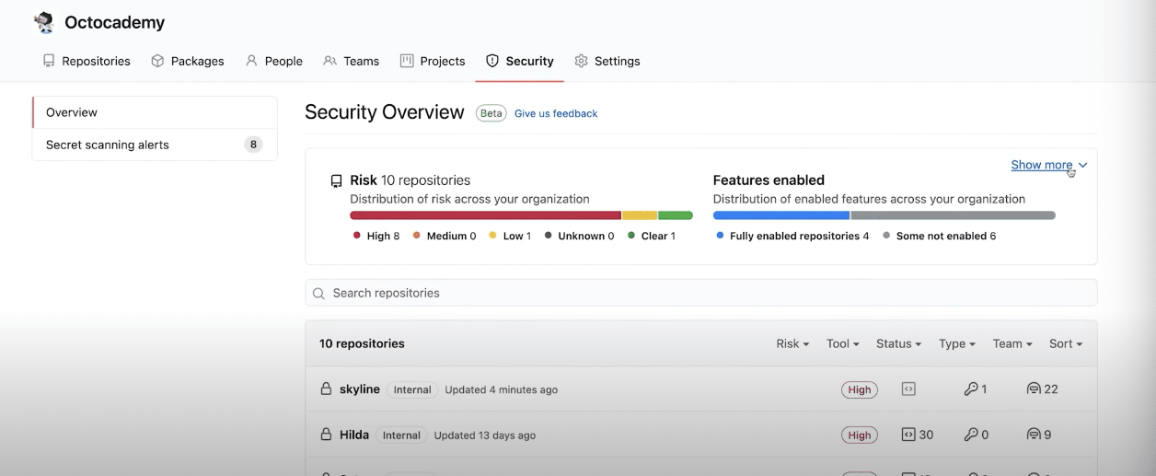Click the Internal label beside Hilda
This screenshot has width=1156, height=476.
pos(401,435)
